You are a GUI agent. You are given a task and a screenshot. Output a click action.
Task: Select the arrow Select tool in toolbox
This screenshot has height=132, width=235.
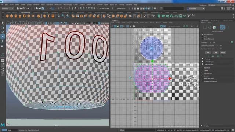(x=3, y=23)
